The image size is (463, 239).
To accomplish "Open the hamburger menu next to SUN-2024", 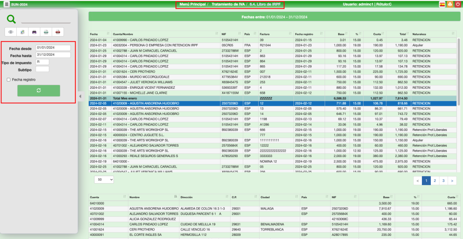I will 6,5.
